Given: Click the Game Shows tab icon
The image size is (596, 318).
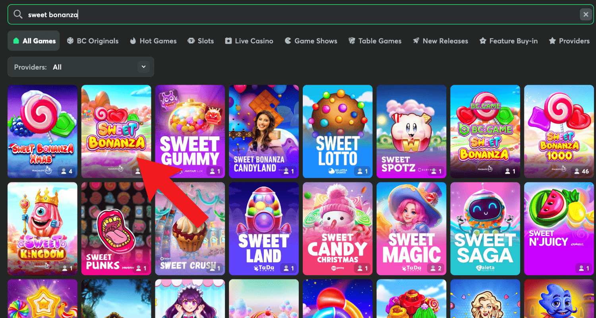Looking at the screenshot, I should 288,41.
